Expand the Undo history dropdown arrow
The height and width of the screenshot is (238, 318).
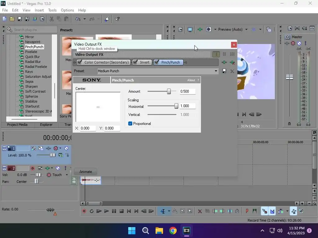84,19
